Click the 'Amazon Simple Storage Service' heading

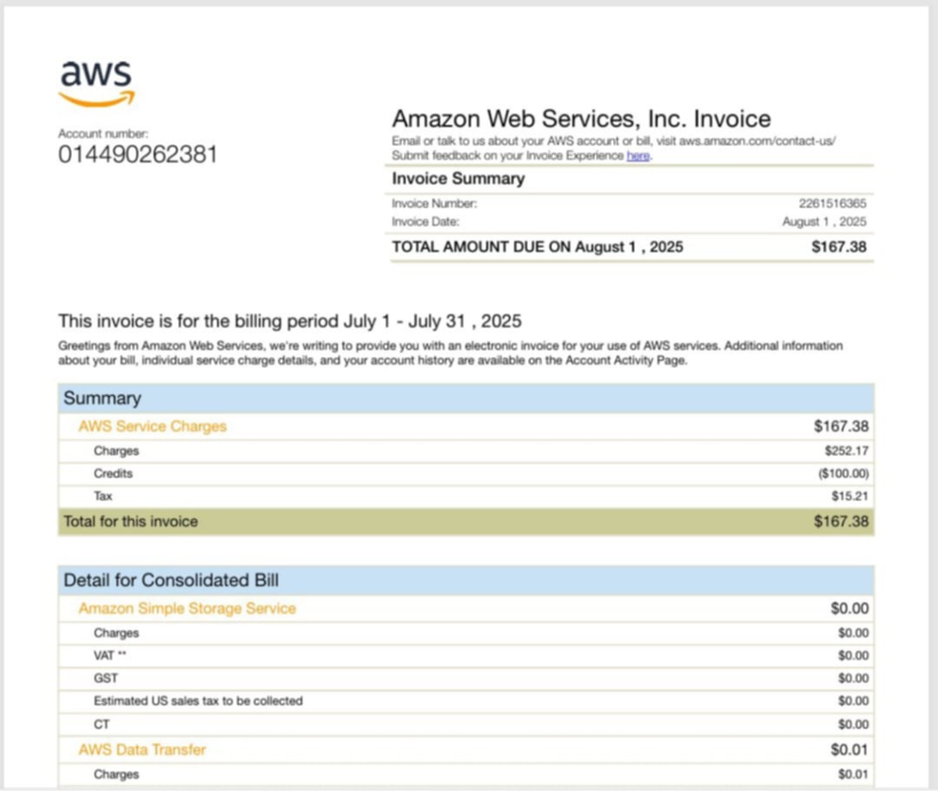(188, 609)
